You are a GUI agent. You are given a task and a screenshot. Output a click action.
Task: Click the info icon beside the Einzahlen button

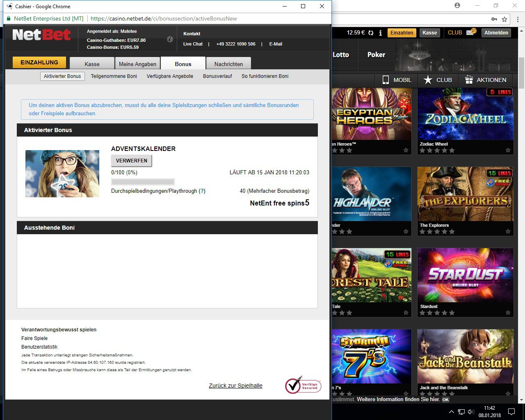coord(381,33)
